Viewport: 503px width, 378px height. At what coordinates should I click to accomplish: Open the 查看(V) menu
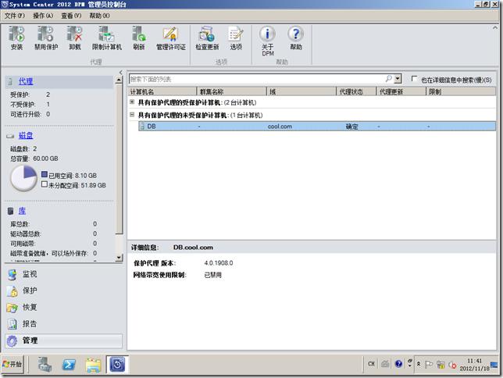[x=72, y=16]
